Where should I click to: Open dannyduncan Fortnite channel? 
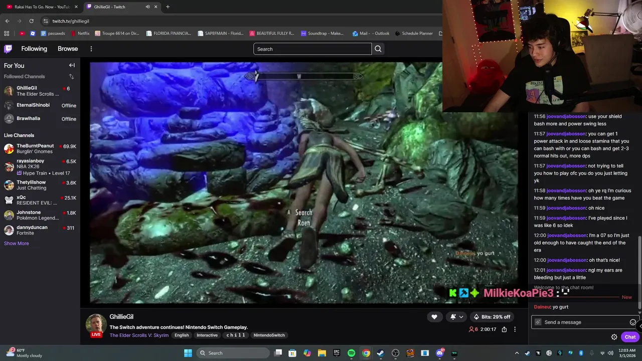coord(40,230)
